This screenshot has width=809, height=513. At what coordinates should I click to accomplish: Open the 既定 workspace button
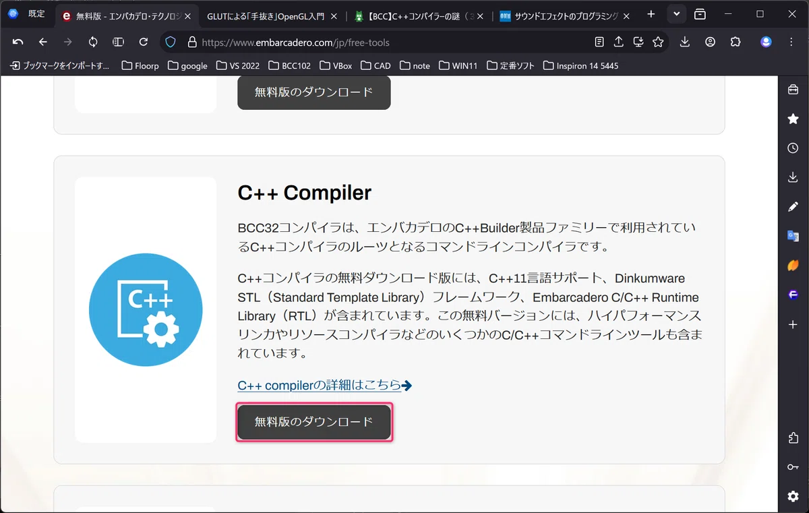coord(27,14)
